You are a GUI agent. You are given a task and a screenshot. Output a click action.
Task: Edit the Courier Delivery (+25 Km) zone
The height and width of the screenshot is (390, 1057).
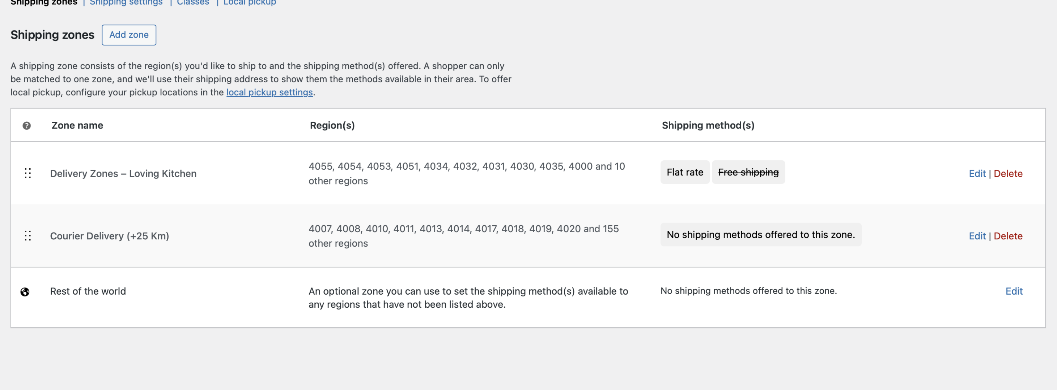pos(977,236)
